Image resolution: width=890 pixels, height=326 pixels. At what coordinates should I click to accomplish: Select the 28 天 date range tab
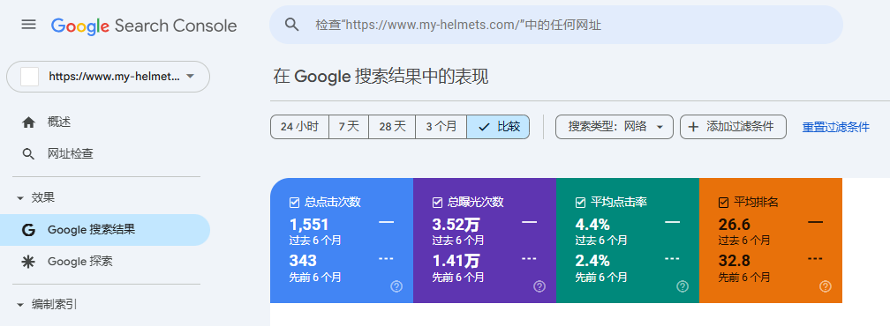392,127
